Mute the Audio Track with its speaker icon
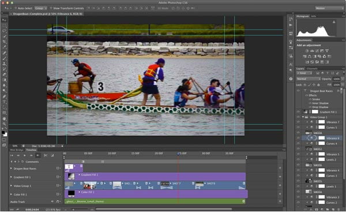Screen dimensions: 346x215 [52, 202]
